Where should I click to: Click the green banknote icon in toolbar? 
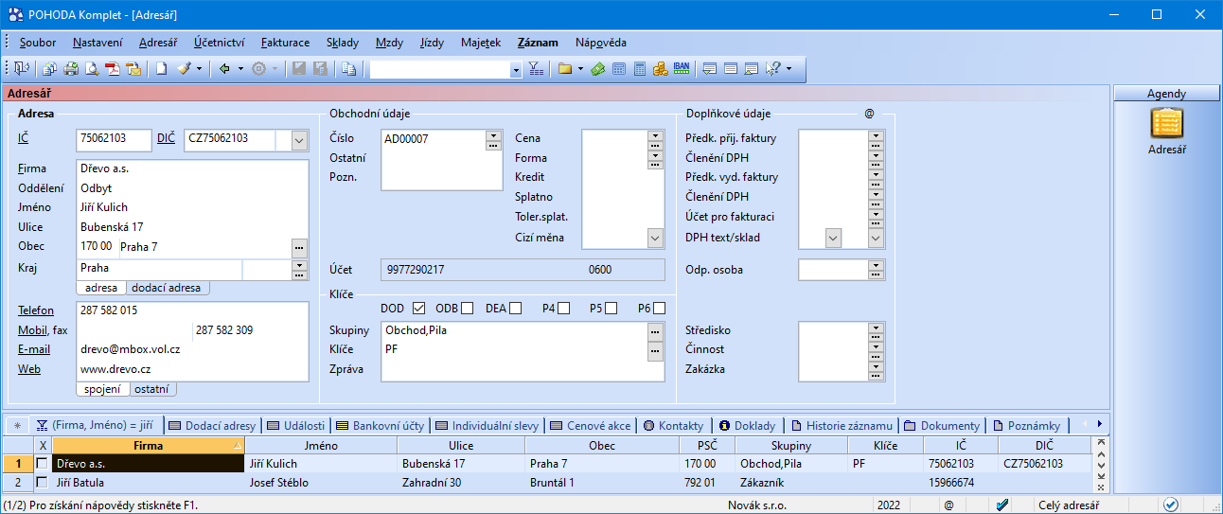point(598,68)
